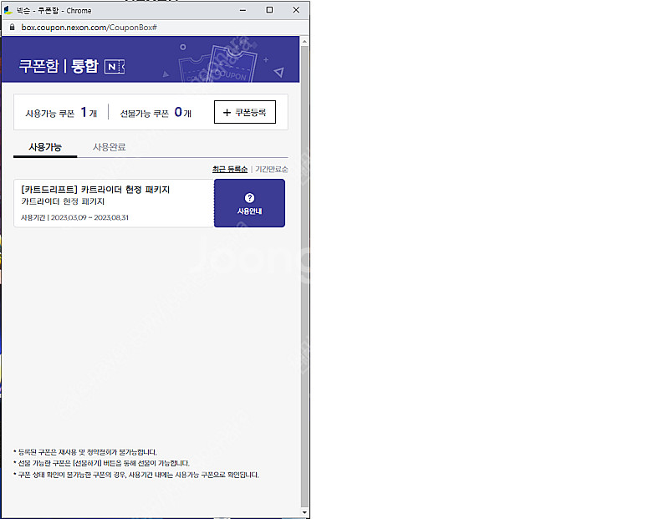Click the vertical scrollbar track
Viewport: 669px width, 519px height.
(304, 276)
